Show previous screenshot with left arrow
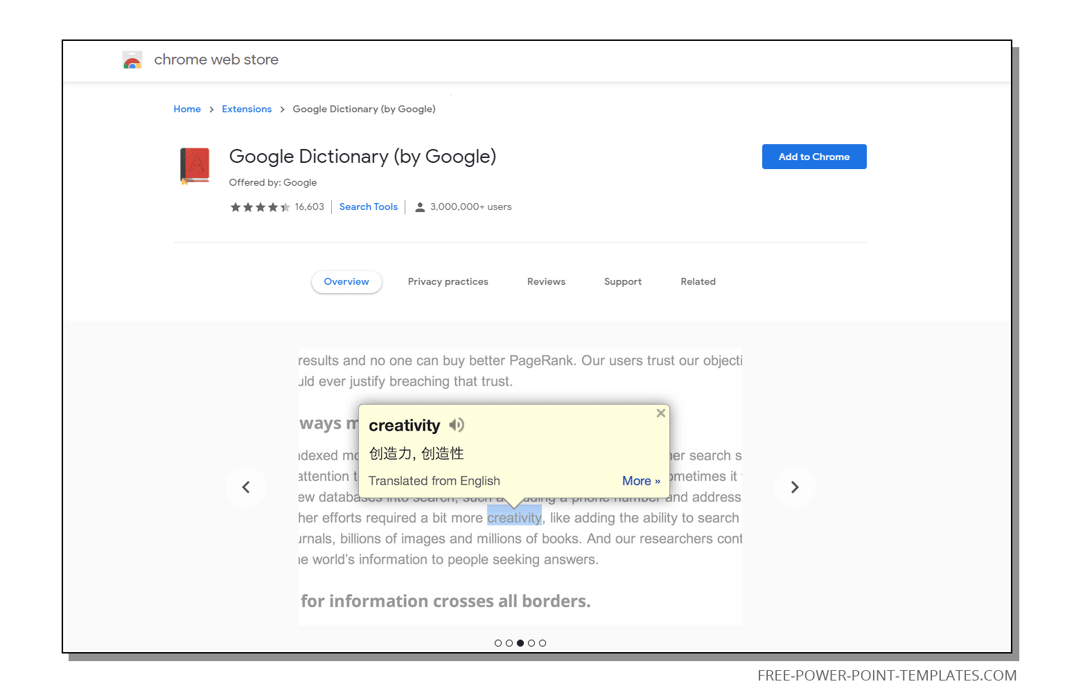Image resolution: width=1074 pixels, height=693 pixels. point(246,487)
